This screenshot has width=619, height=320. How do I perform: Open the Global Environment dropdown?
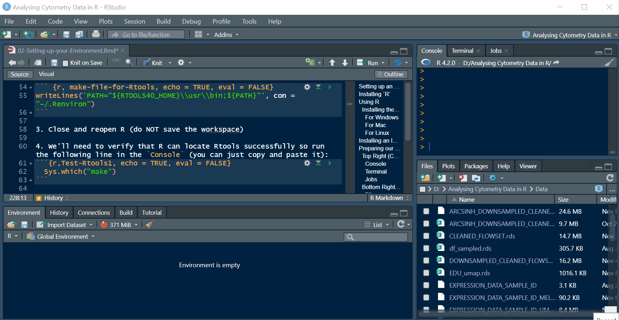[x=61, y=237]
